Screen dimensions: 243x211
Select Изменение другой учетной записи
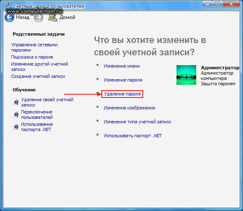tap(39, 67)
